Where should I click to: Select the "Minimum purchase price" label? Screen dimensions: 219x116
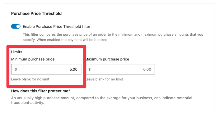point(33,59)
